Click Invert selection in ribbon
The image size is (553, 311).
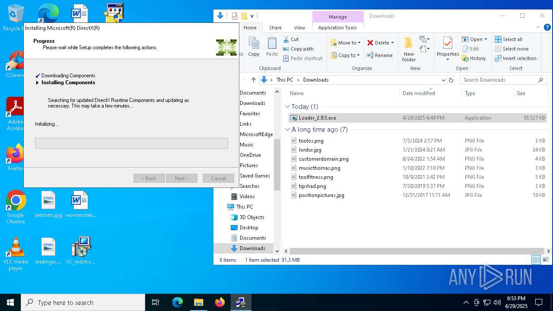[x=515, y=58]
